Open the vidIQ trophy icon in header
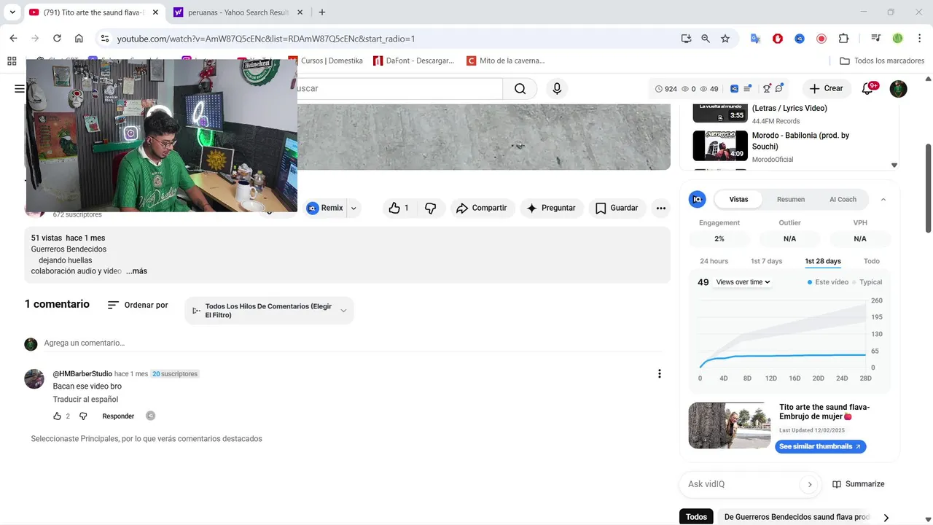The width and height of the screenshot is (933, 525). [767, 89]
